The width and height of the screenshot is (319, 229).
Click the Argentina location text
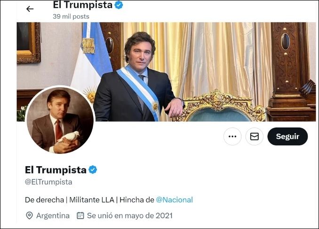point(54,216)
